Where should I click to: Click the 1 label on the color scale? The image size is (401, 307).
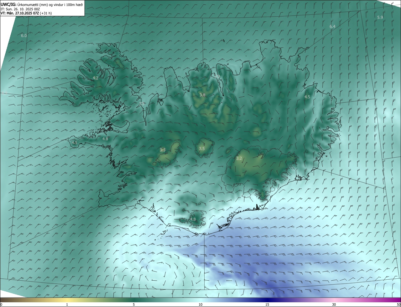click(67, 304)
